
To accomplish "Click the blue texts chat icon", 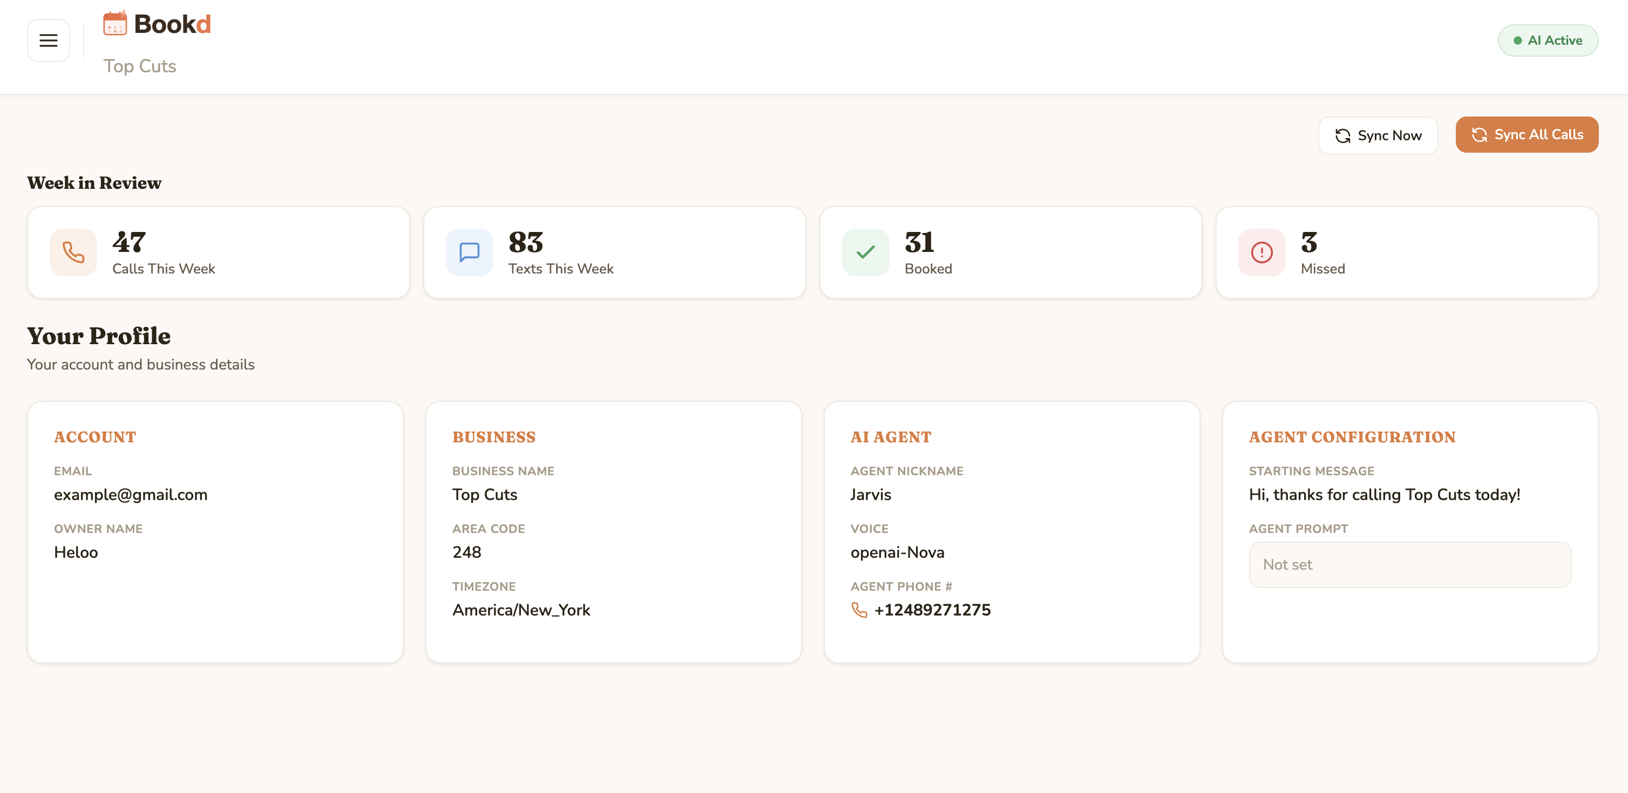I will click(x=469, y=252).
